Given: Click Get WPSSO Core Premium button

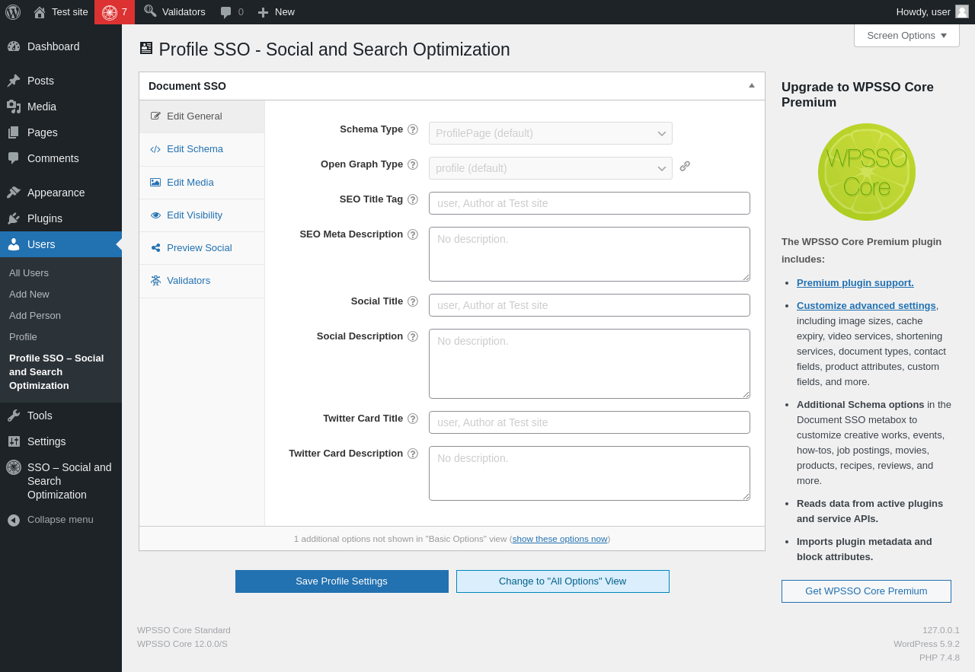Looking at the screenshot, I should click(866, 591).
